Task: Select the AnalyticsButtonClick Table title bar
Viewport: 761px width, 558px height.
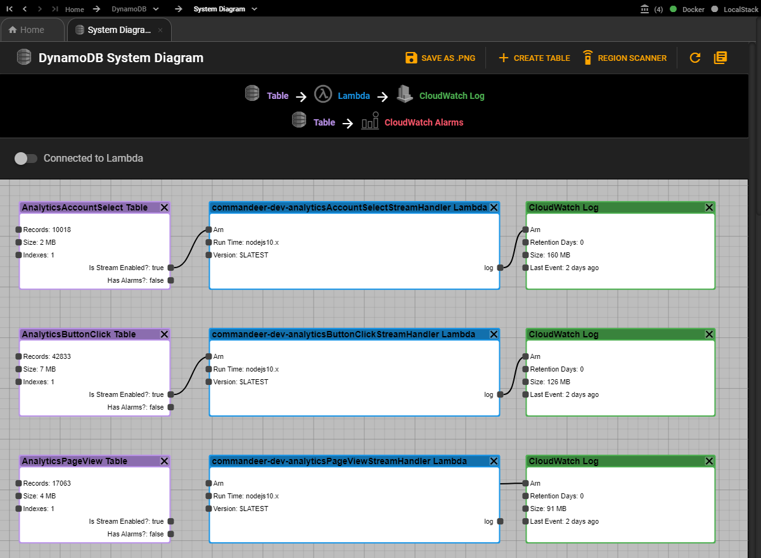Action: 95,334
